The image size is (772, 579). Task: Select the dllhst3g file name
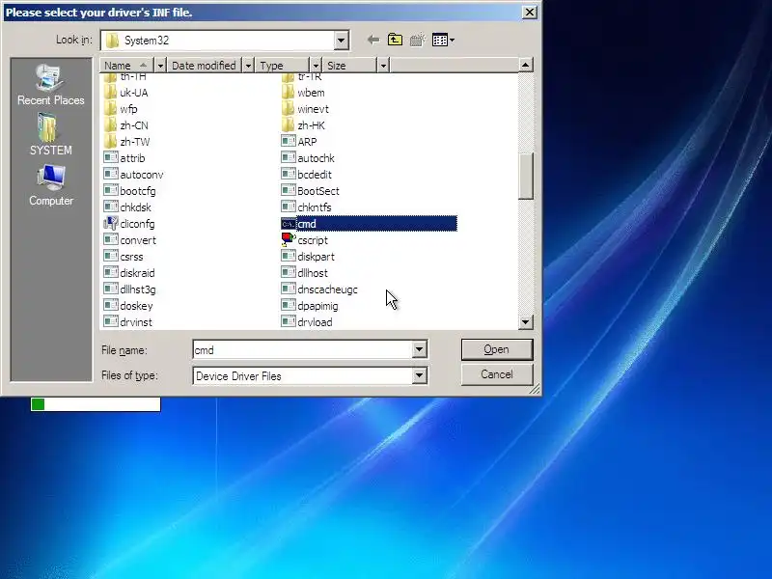click(x=138, y=289)
